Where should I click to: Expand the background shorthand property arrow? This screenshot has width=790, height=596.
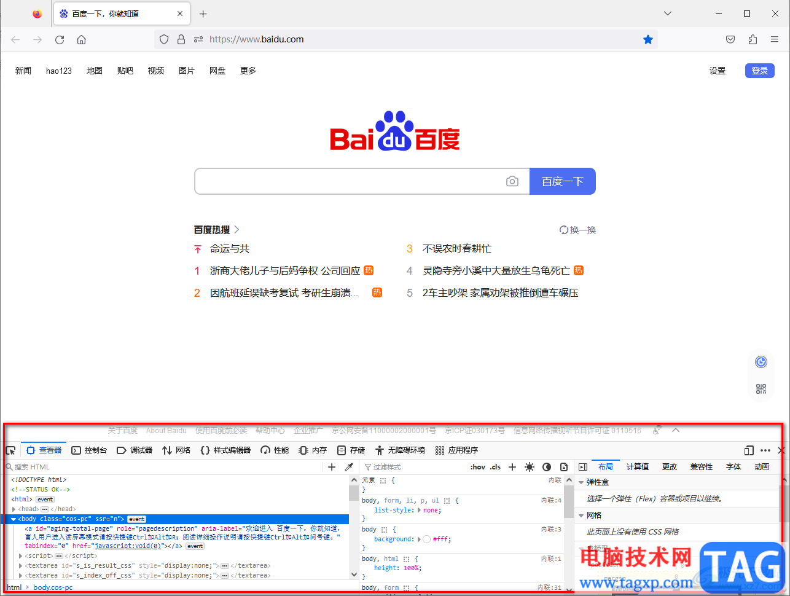click(x=420, y=539)
